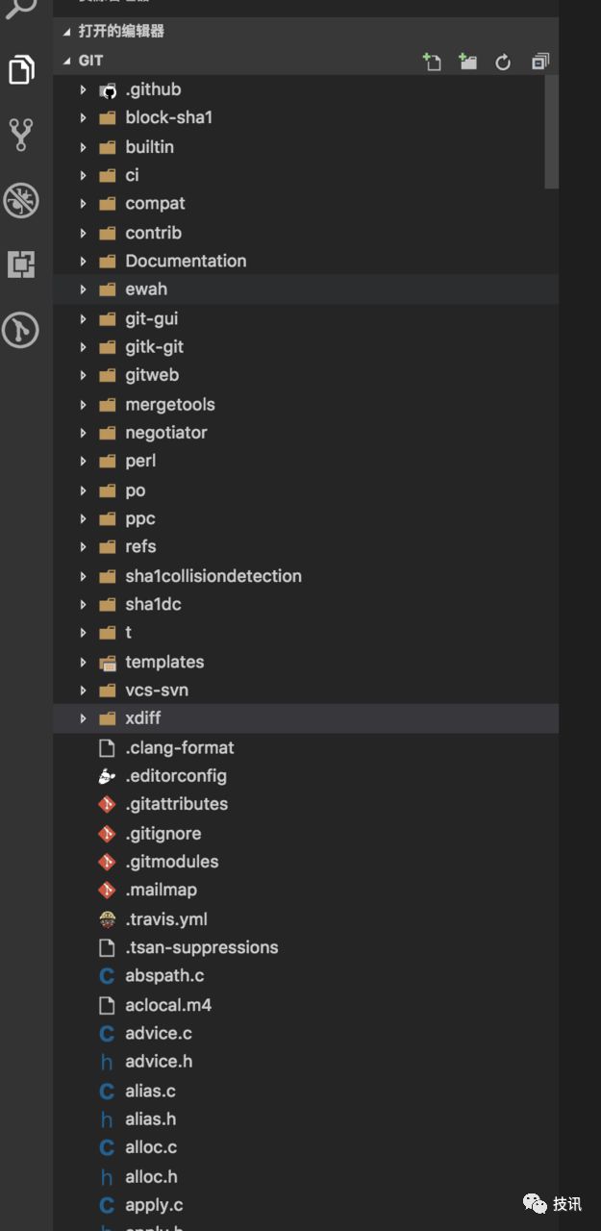
Task: Expand the builtin folder arrow
Action: click(83, 147)
